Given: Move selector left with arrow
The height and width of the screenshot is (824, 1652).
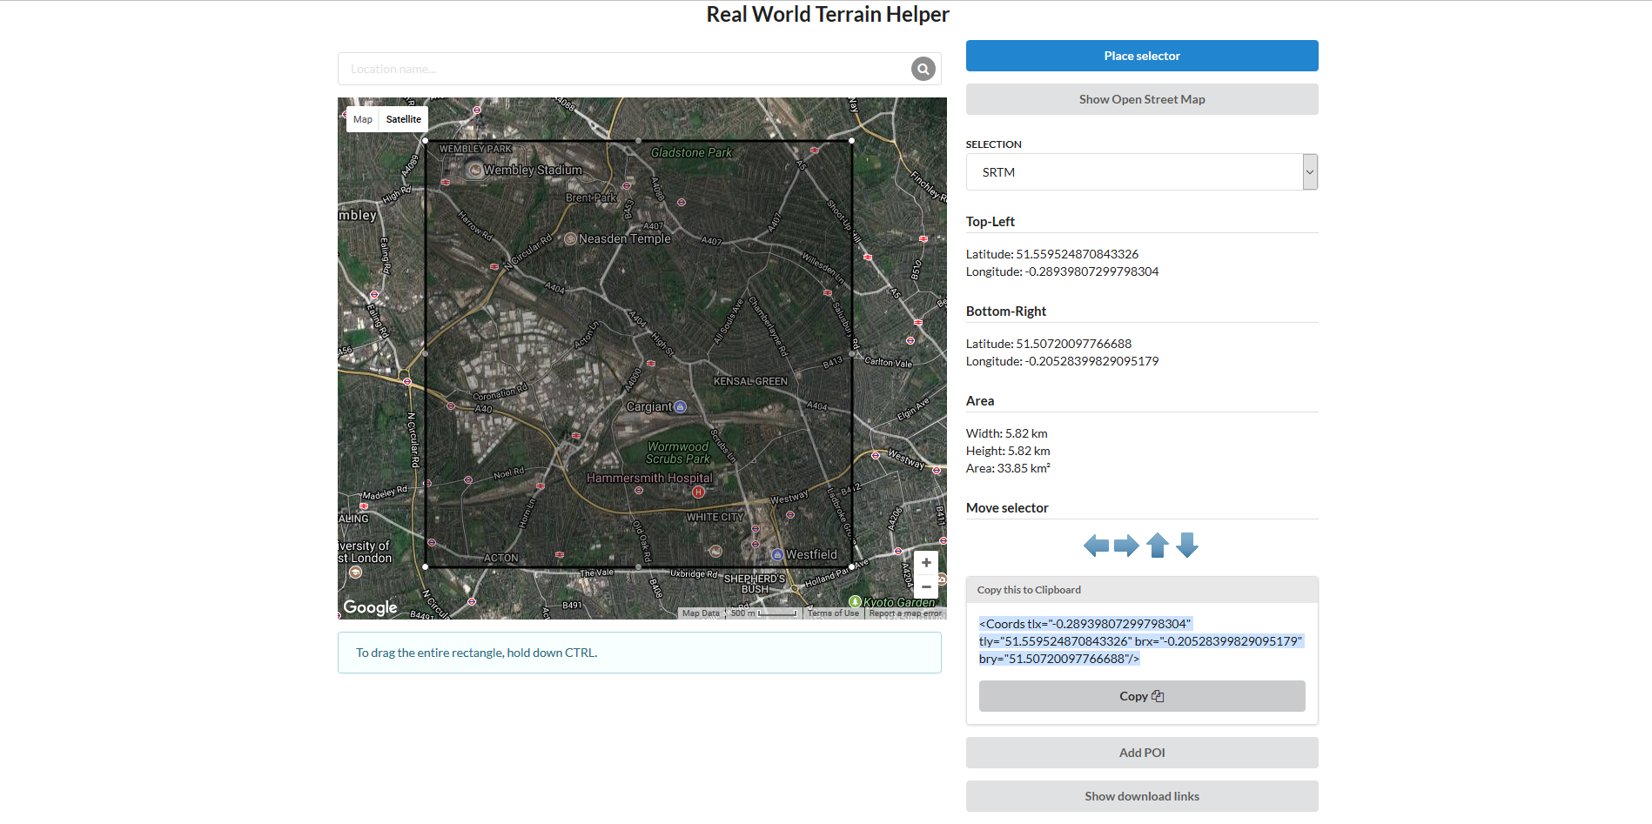Looking at the screenshot, I should (x=1096, y=546).
